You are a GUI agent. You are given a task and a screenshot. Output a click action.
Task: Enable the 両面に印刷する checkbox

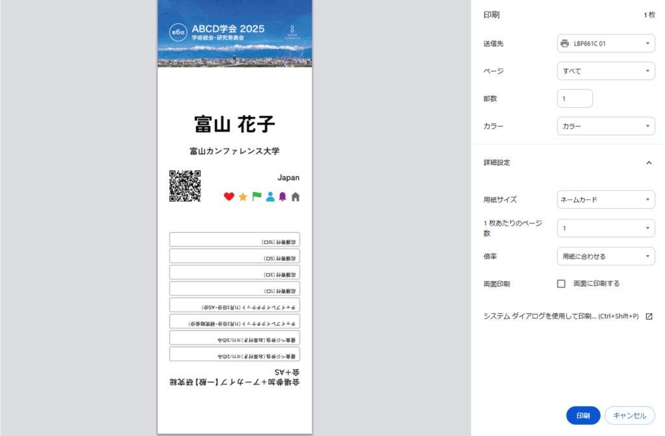tap(561, 284)
